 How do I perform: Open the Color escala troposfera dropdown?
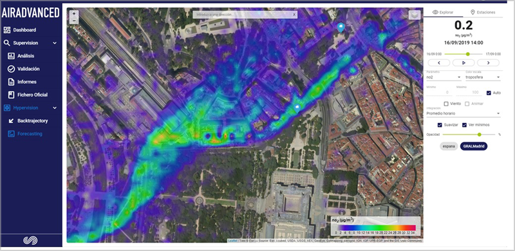pos(483,77)
